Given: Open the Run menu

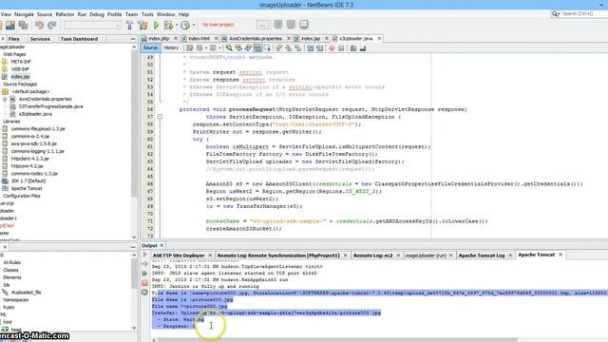Looking at the screenshot, I should [x=82, y=14].
